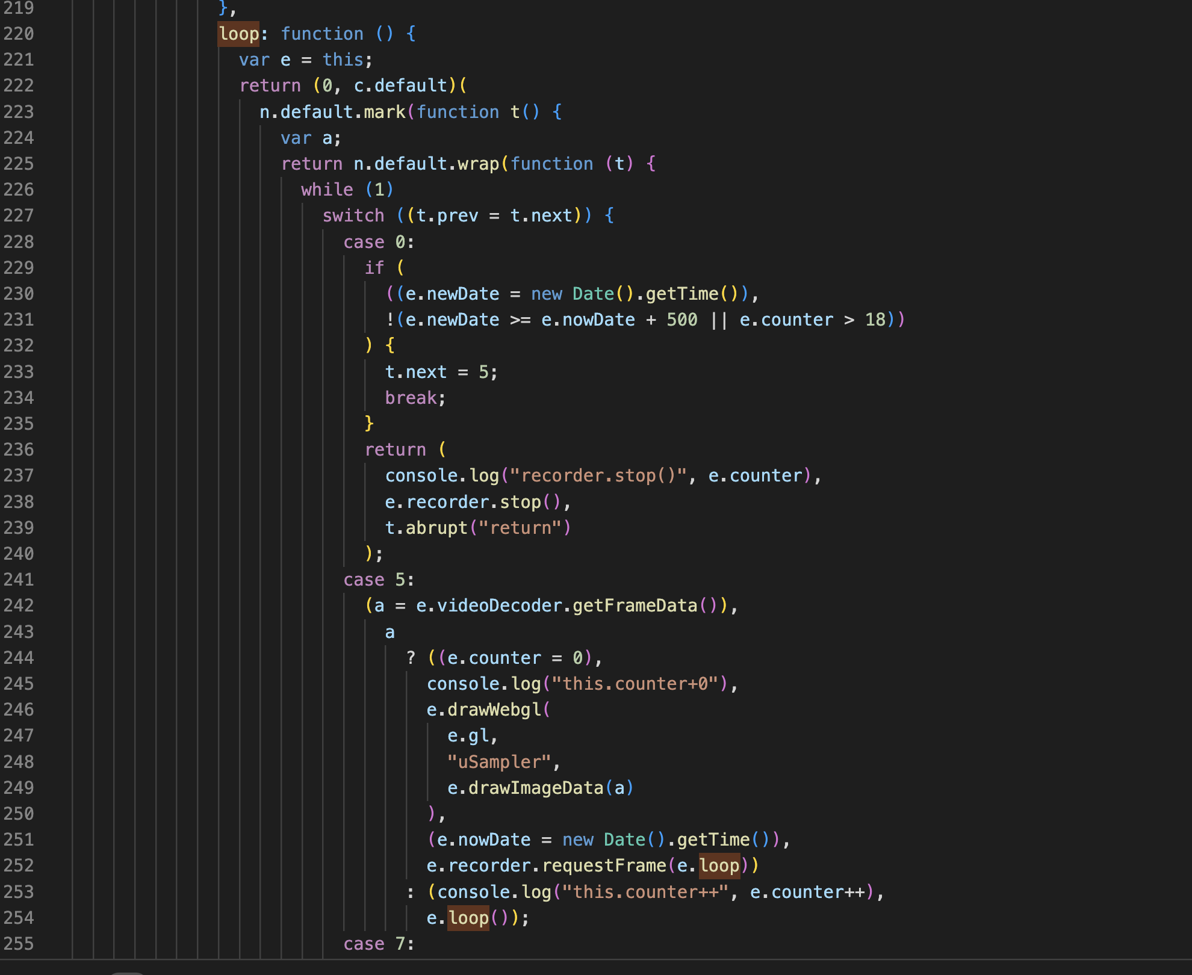
Task: Click line number 226 beside while
Action: coord(18,190)
